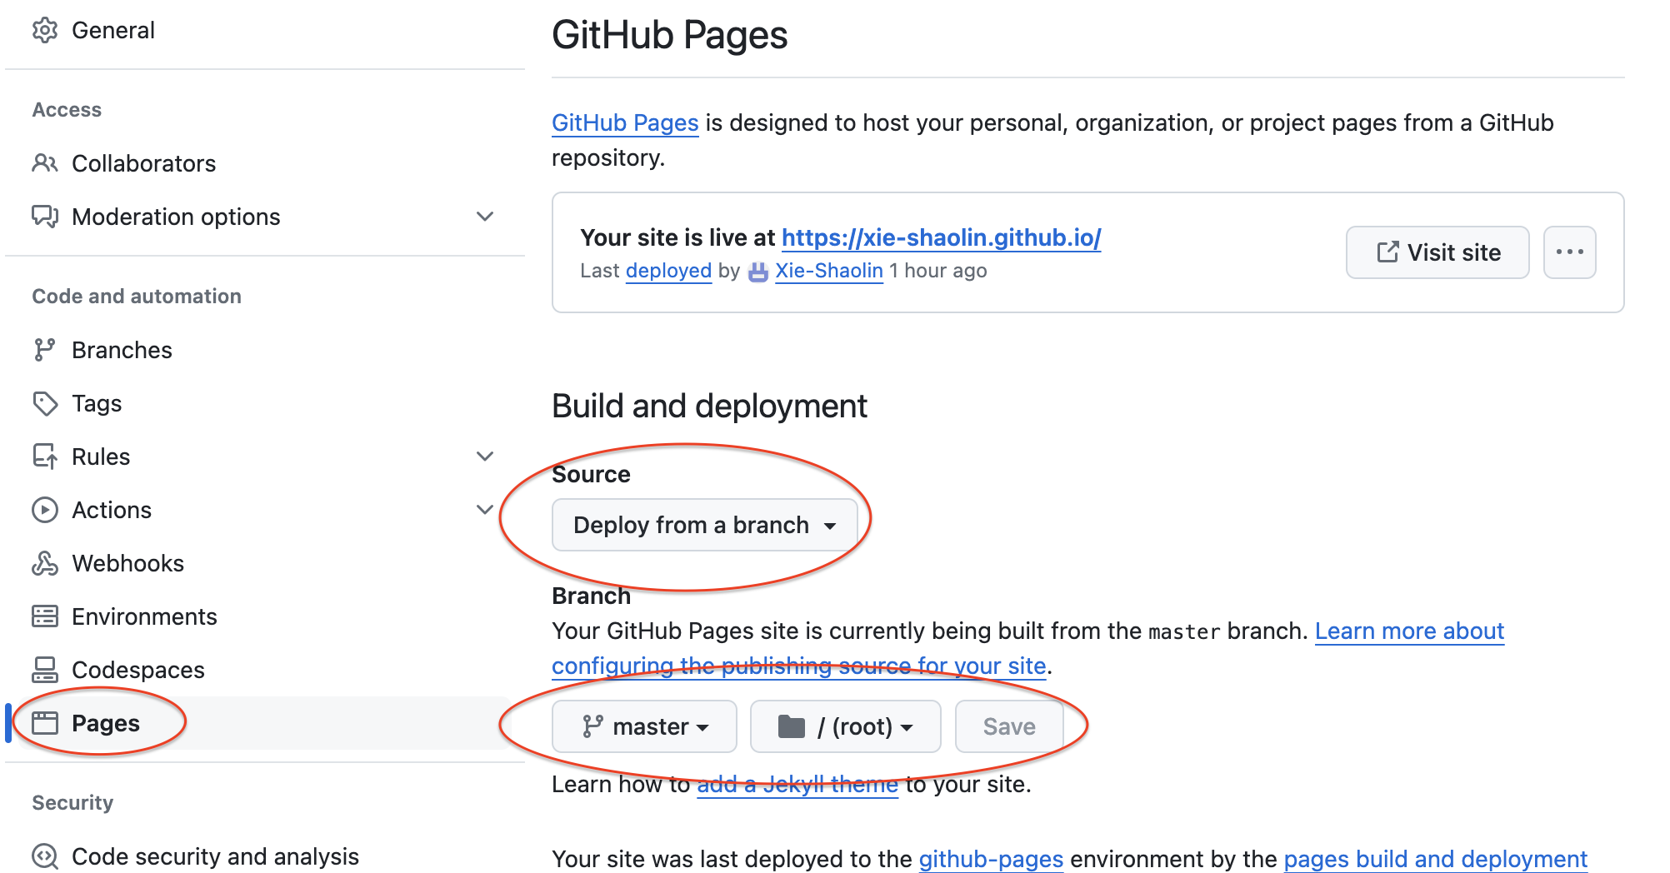Click the Actions play-circle icon

45,510
